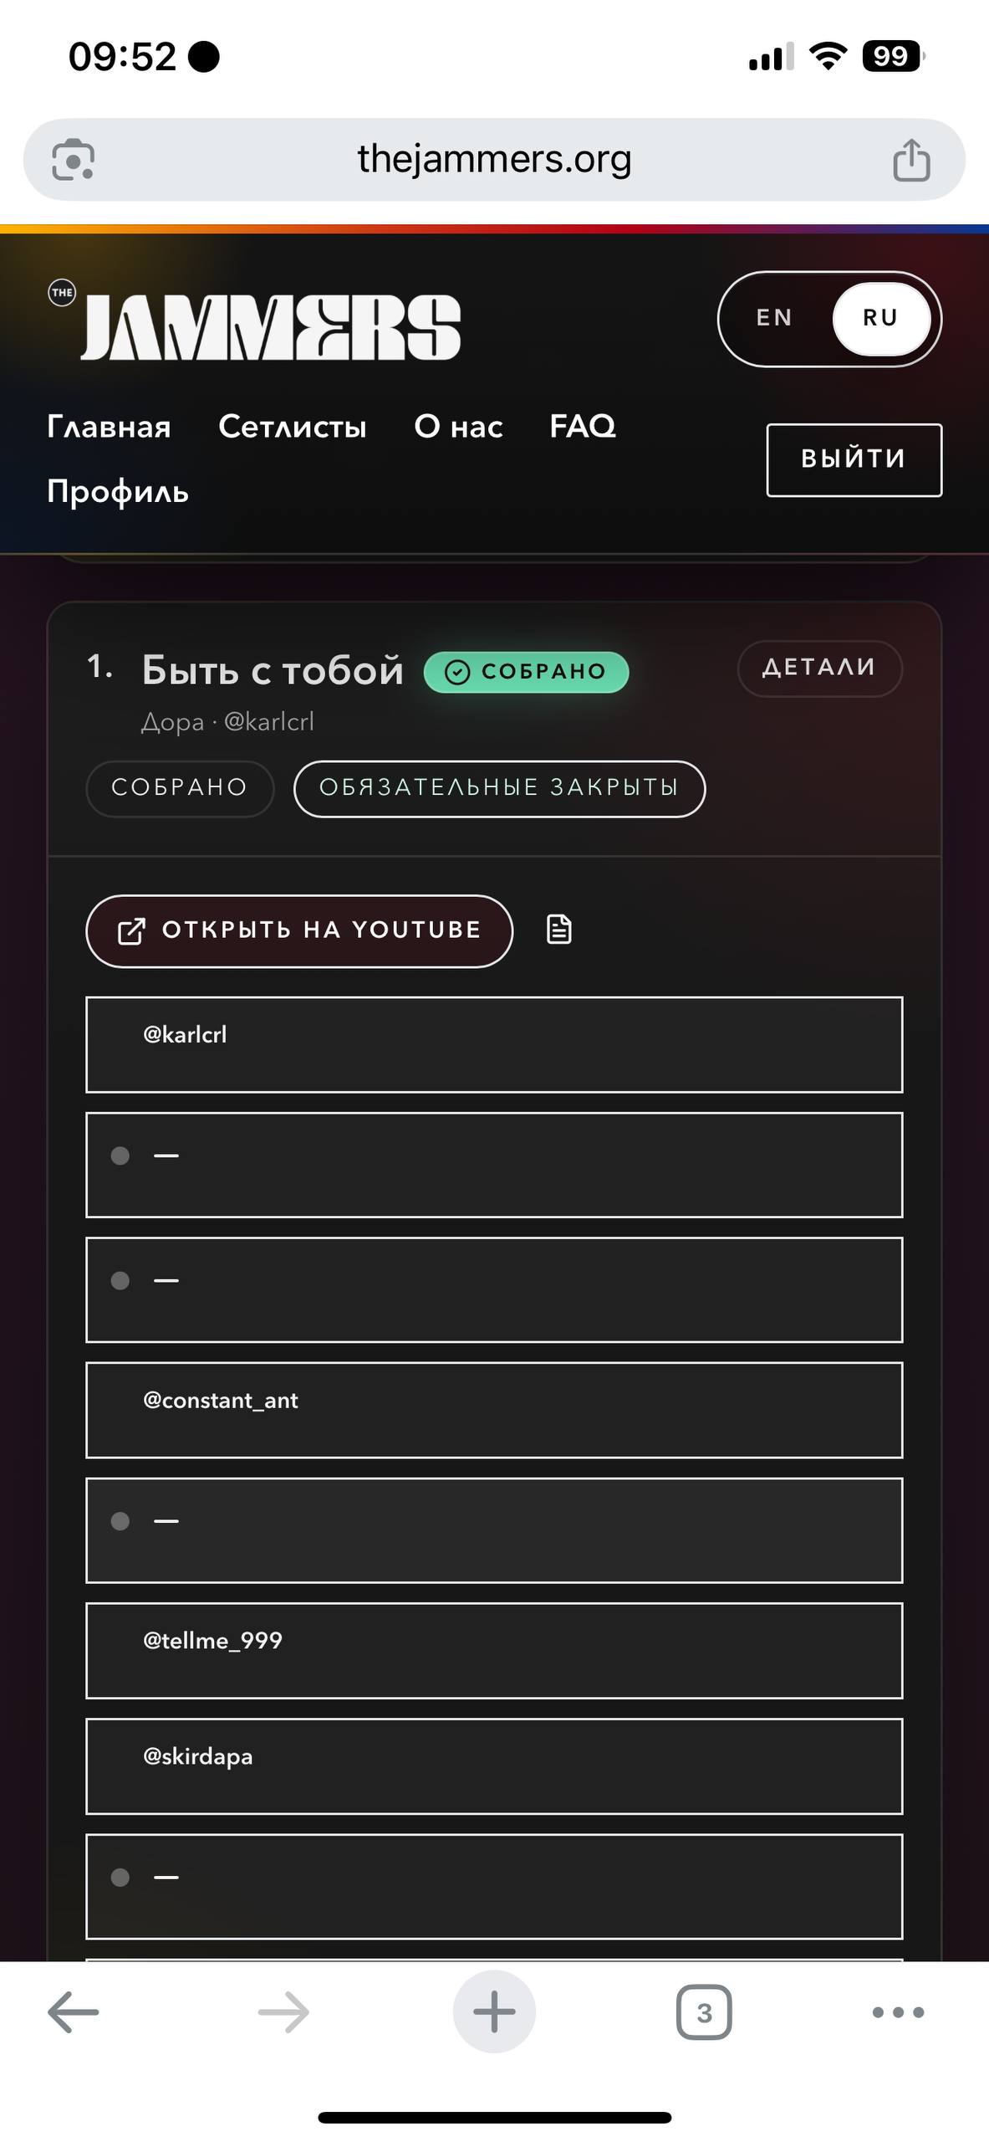
Task: Toggle the ОБЯЗАТЕЛЬНЫЕ ЗАКРЫТЫ chip
Action: (499, 788)
